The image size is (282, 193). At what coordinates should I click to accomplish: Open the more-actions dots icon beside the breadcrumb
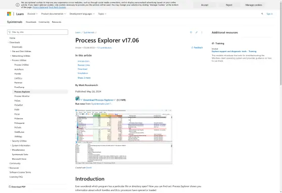coord(202,32)
